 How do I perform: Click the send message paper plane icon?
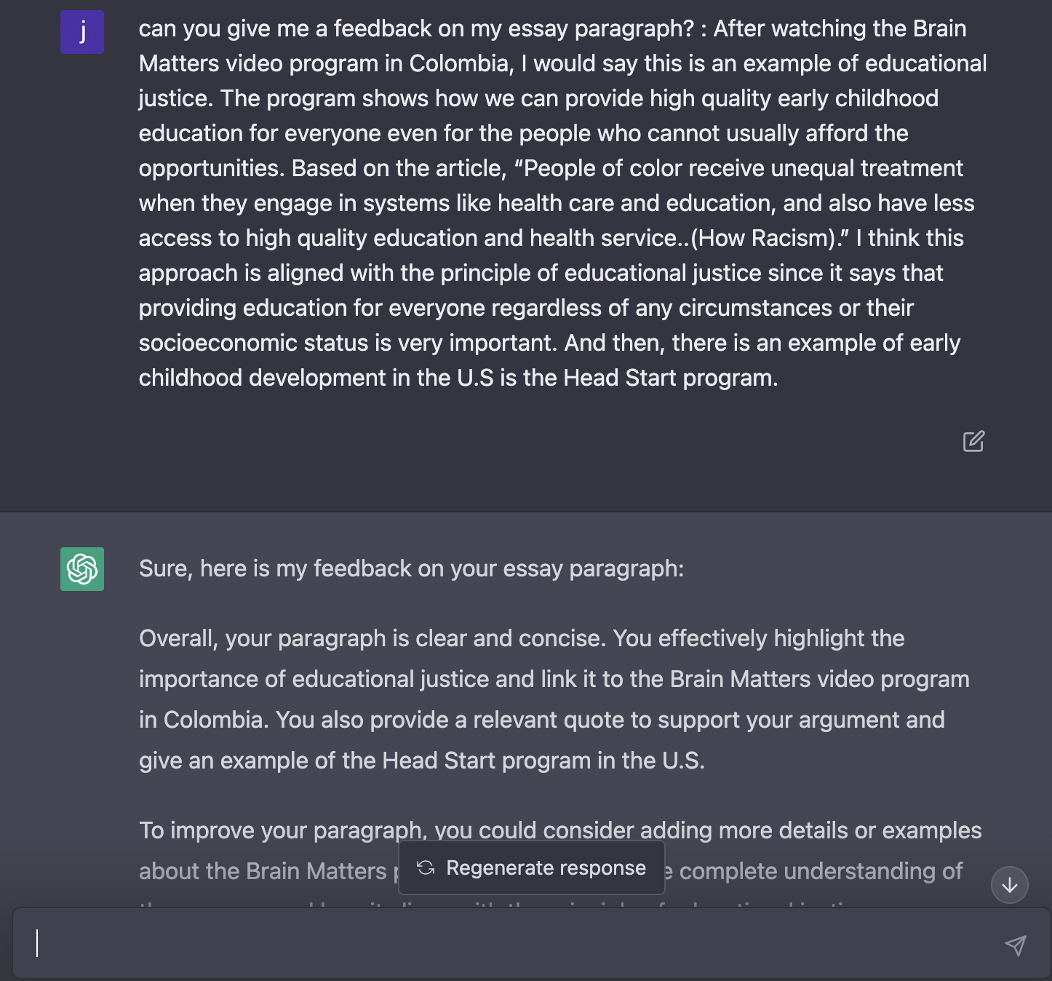(1016, 945)
